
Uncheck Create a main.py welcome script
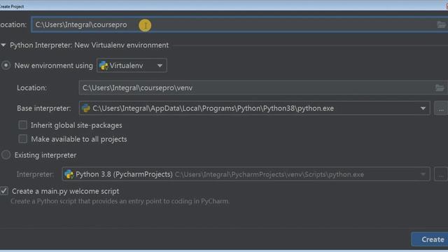click(x=4, y=191)
